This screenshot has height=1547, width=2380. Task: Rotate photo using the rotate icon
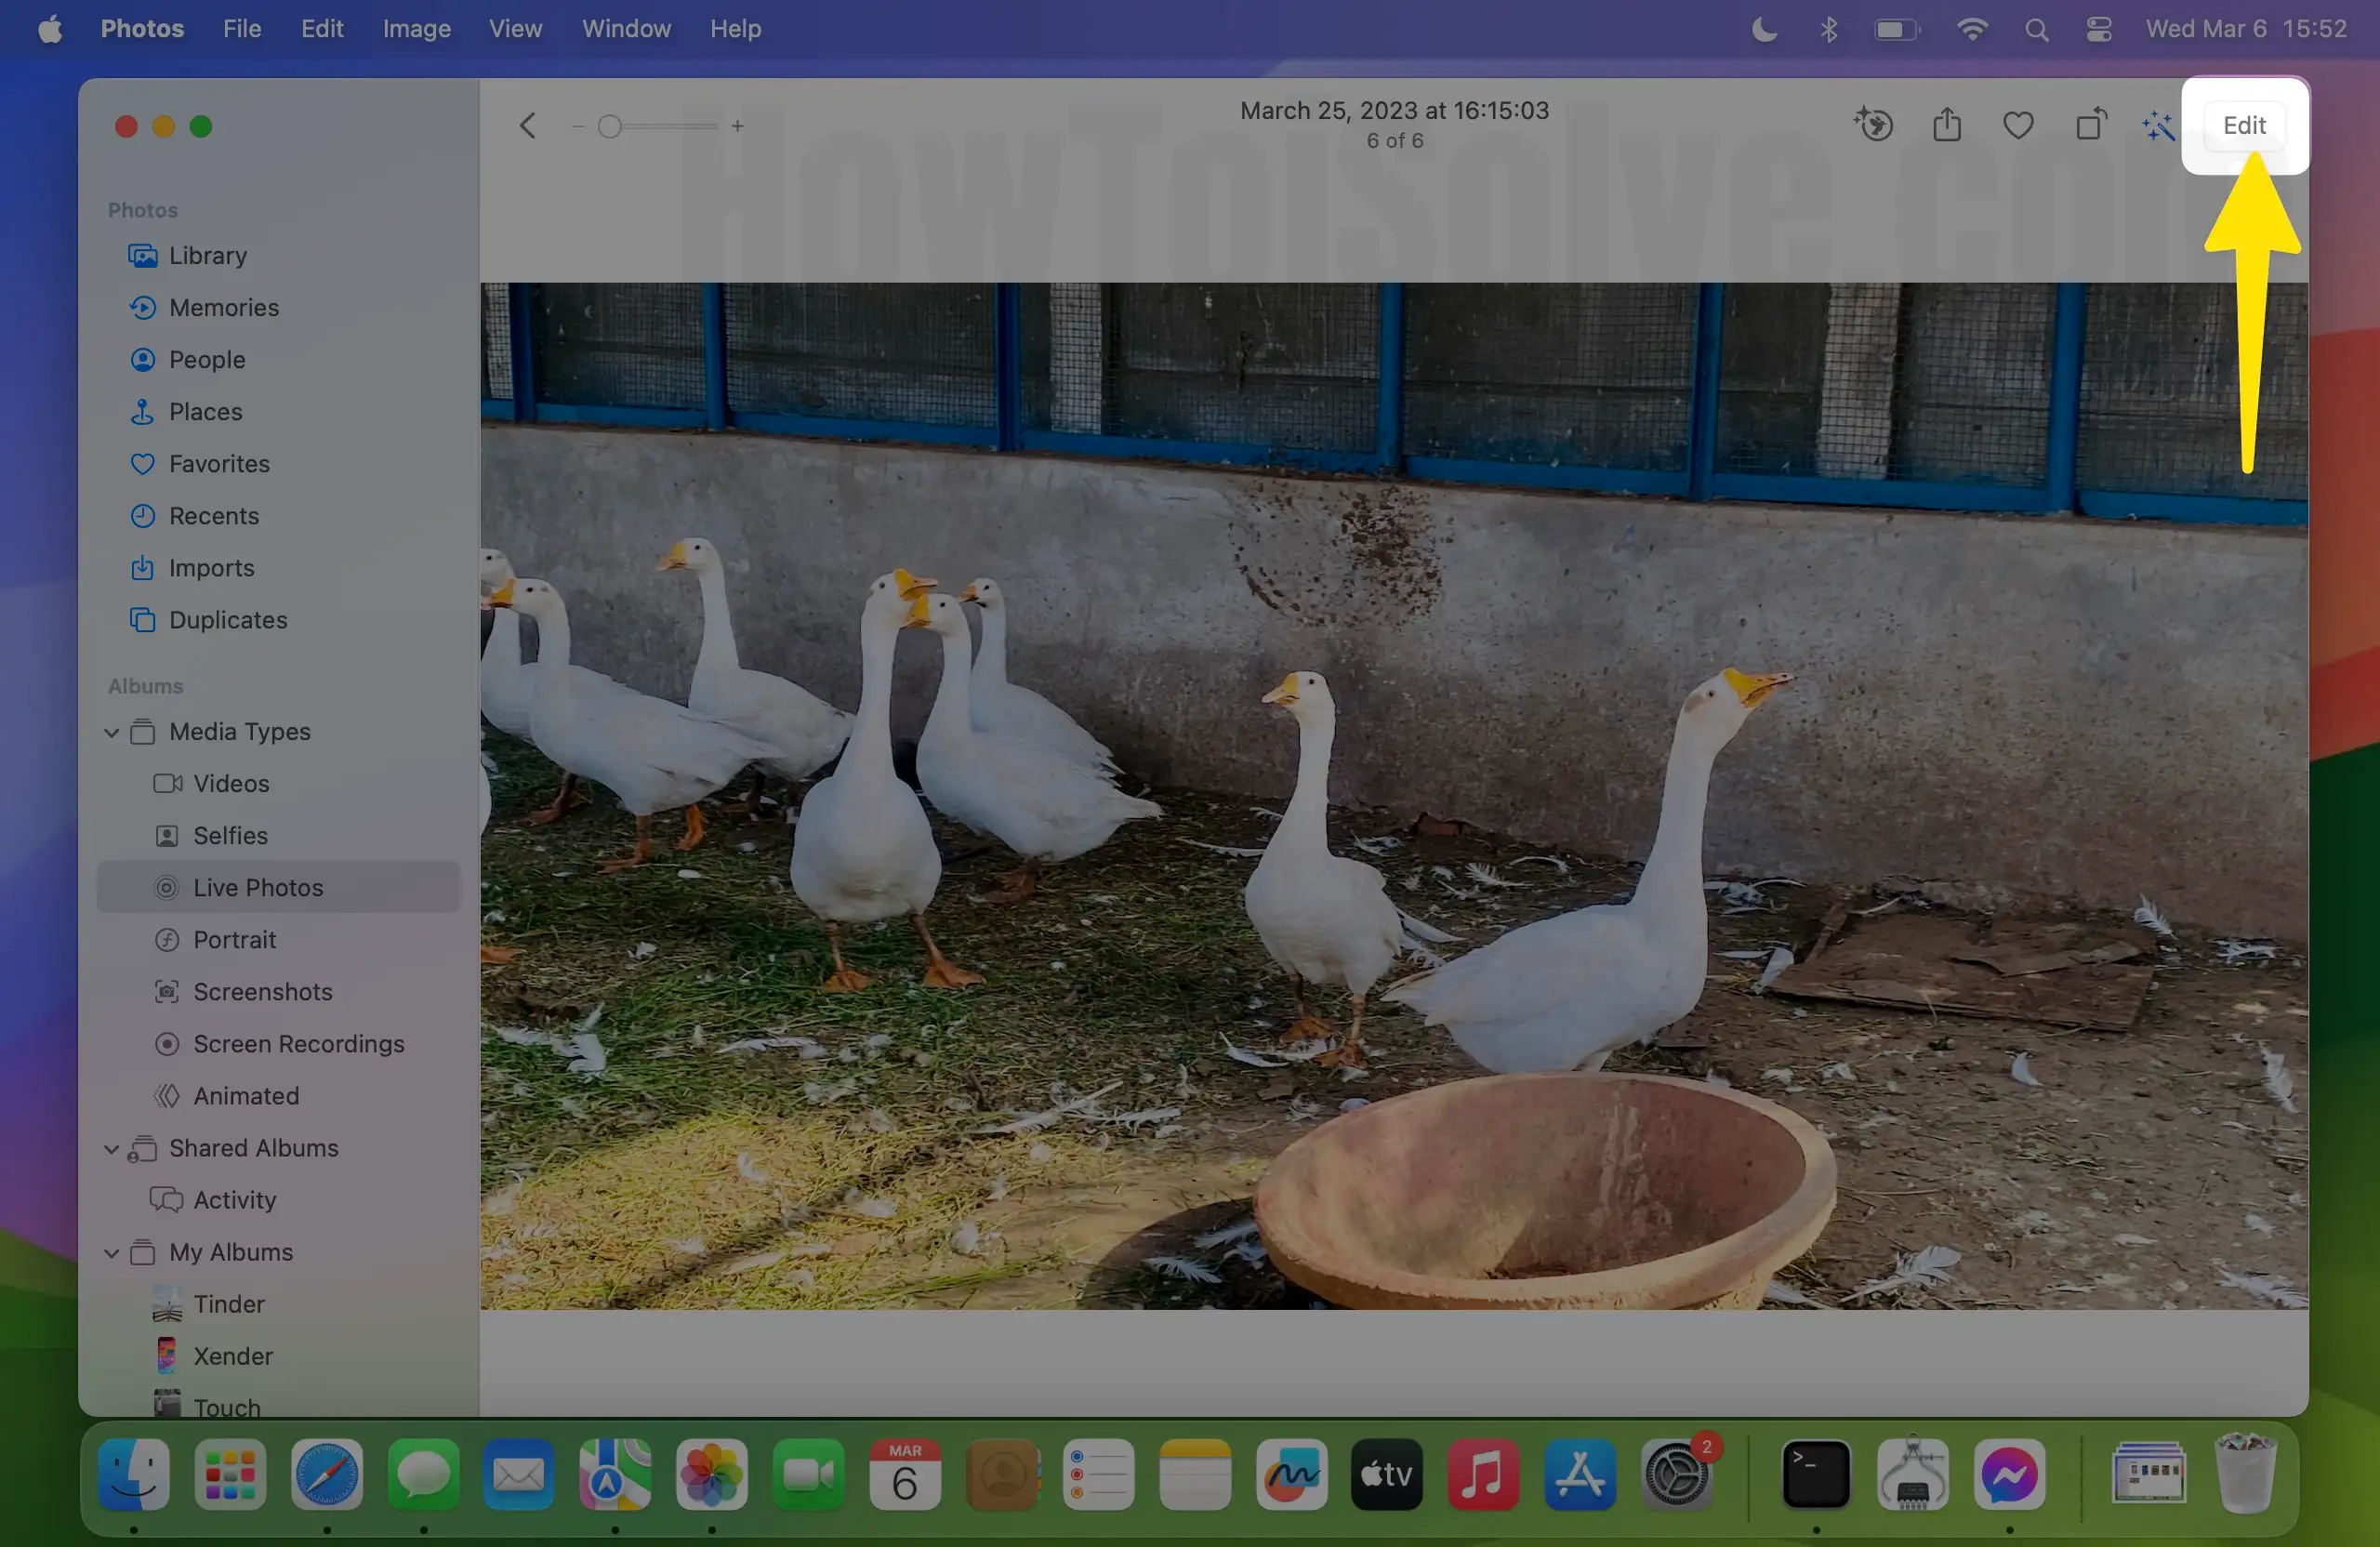coord(2090,126)
